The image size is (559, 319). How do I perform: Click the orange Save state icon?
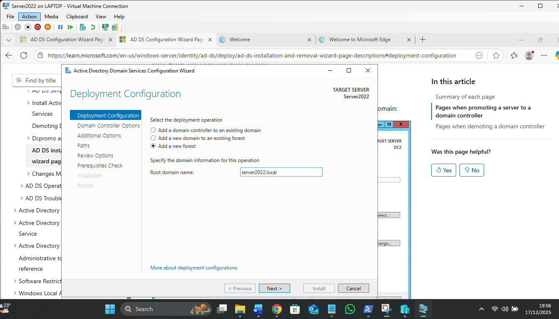click(x=47, y=27)
